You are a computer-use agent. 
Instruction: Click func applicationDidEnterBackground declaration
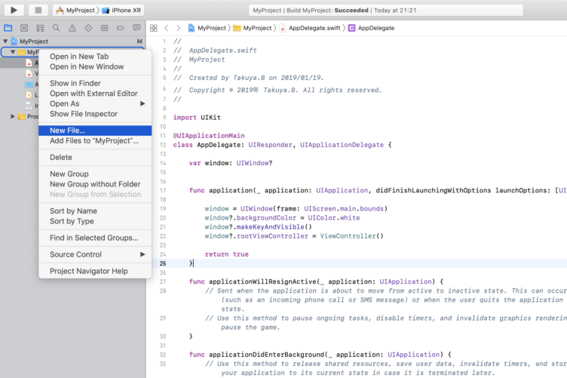point(320,355)
